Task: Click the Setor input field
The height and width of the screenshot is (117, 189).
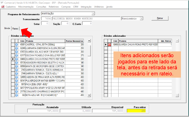Action: [44, 24]
